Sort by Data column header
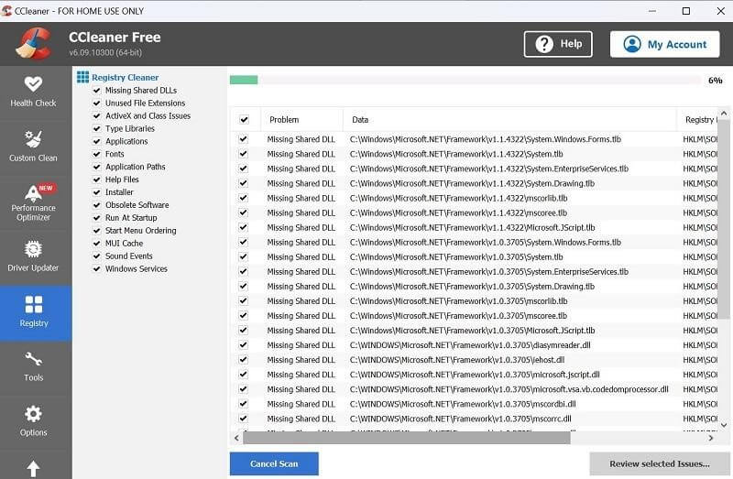This screenshot has height=479, width=733. (509, 120)
